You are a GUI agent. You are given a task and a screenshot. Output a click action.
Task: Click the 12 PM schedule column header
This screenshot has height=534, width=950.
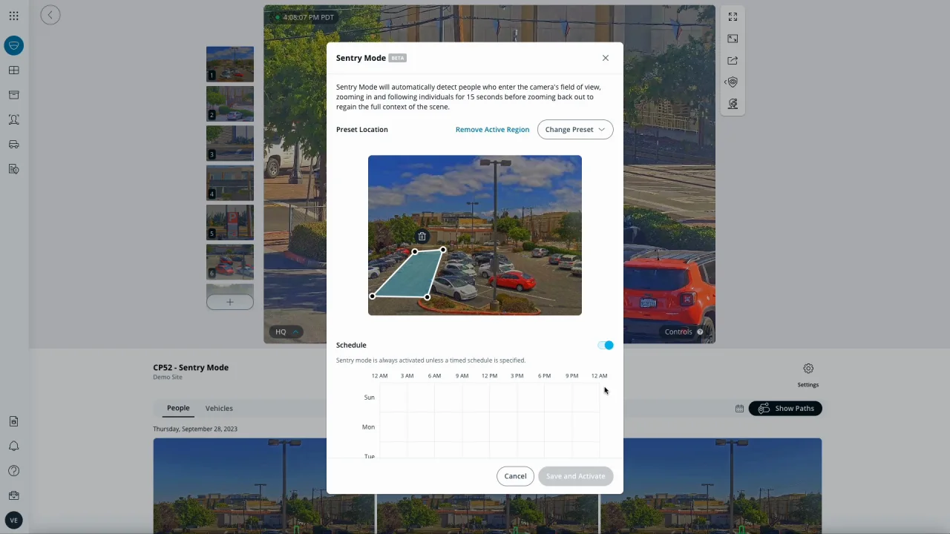click(x=489, y=376)
